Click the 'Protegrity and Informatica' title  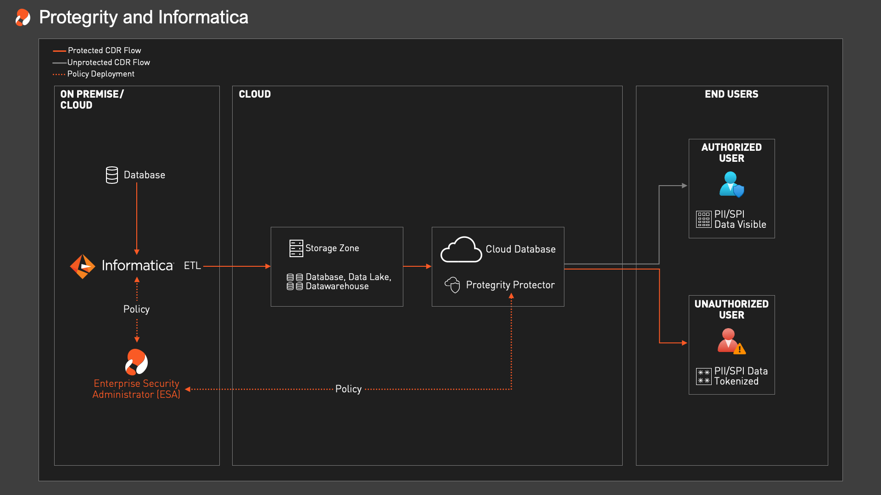pos(144,17)
